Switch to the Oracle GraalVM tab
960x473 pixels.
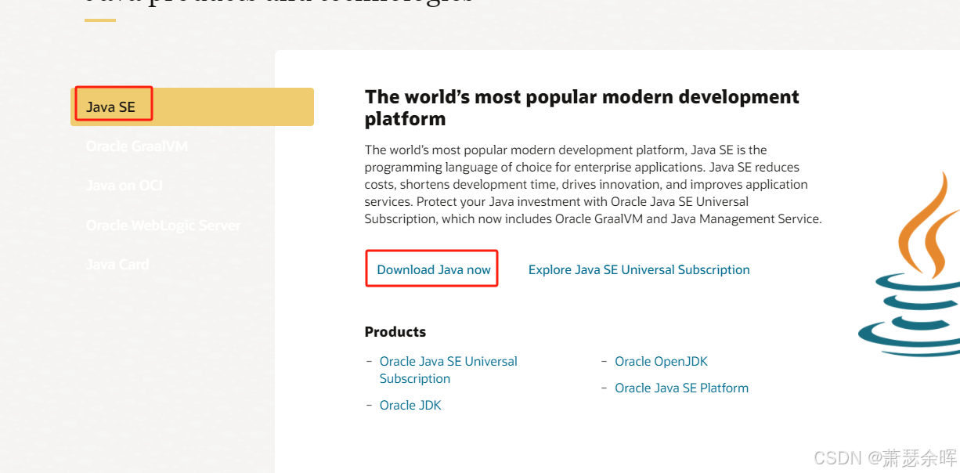(x=137, y=146)
